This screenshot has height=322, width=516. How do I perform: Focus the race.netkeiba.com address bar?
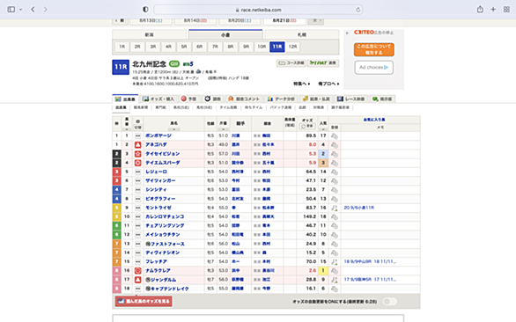pyautogui.click(x=258, y=10)
